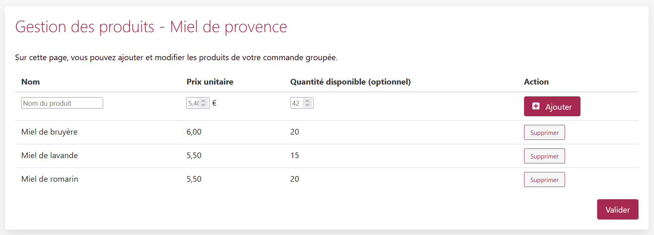Click the plus icon on the Ajouter button
The width and height of the screenshot is (654, 235).
[x=536, y=106]
